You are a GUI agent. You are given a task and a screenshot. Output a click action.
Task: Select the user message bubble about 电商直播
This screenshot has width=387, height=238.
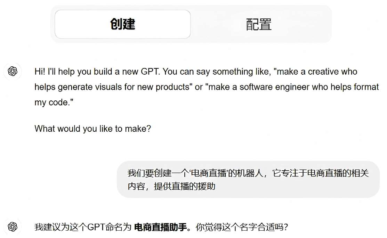pyautogui.click(x=248, y=179)
